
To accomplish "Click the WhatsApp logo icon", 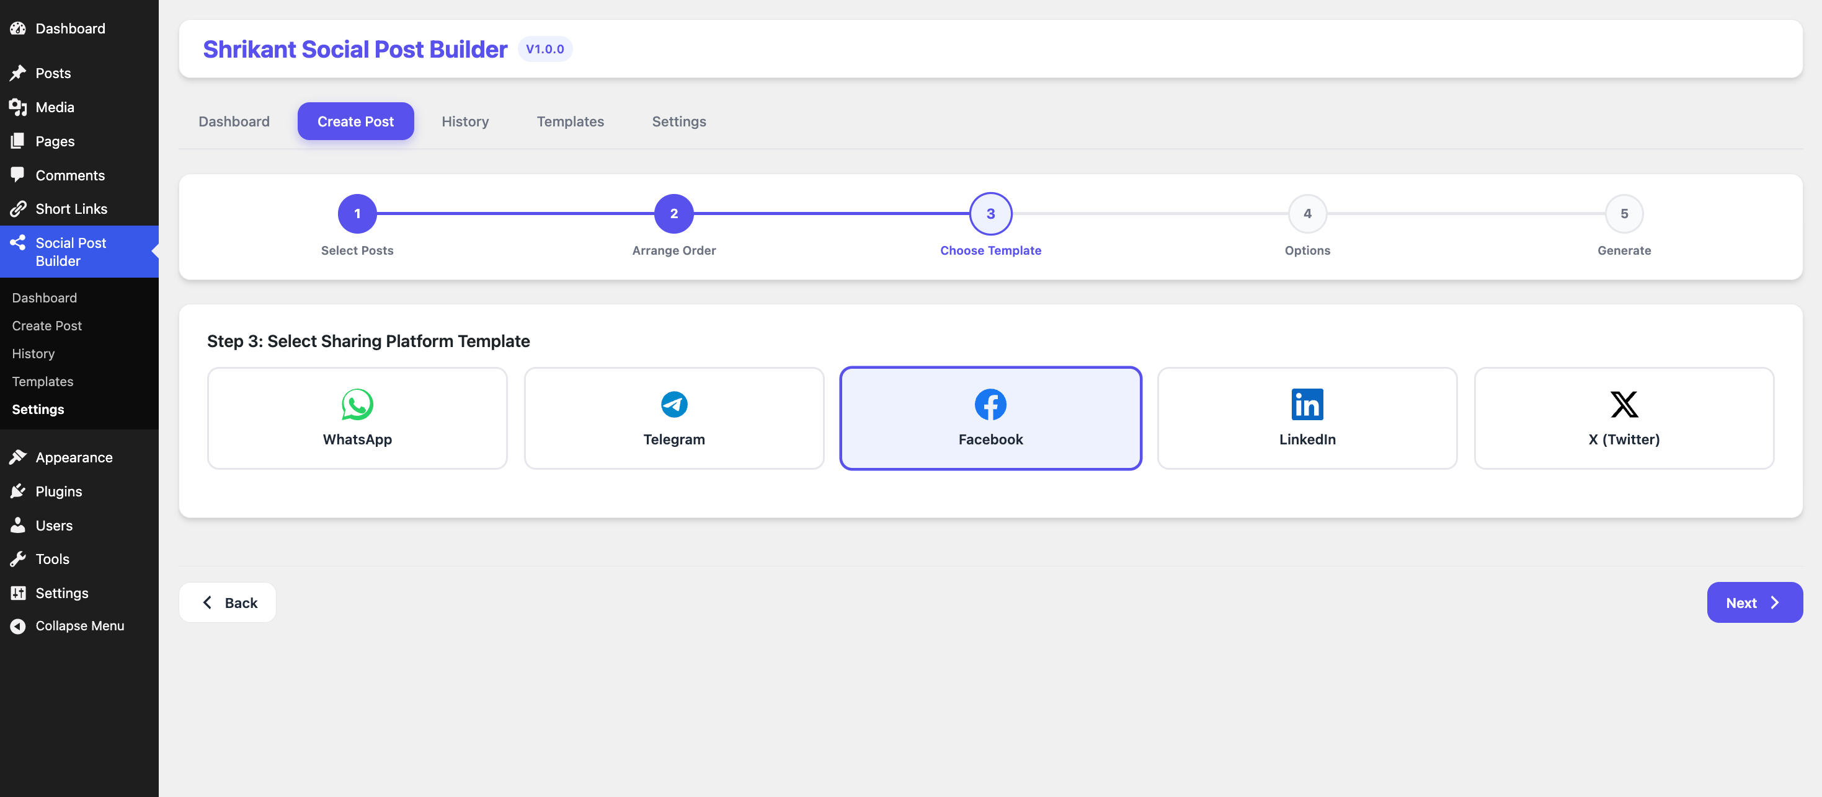I will tap(357, 404).
